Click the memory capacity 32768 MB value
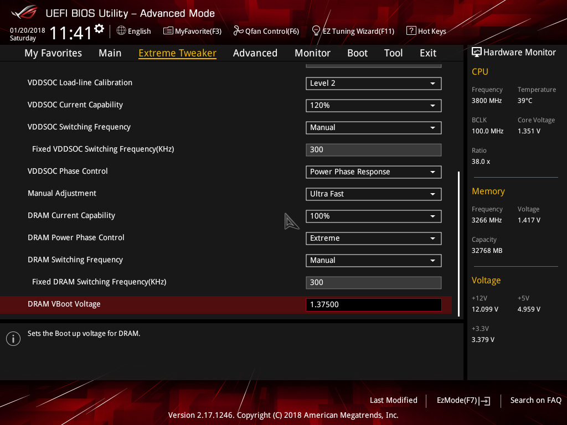 click(x=487, y=251)
